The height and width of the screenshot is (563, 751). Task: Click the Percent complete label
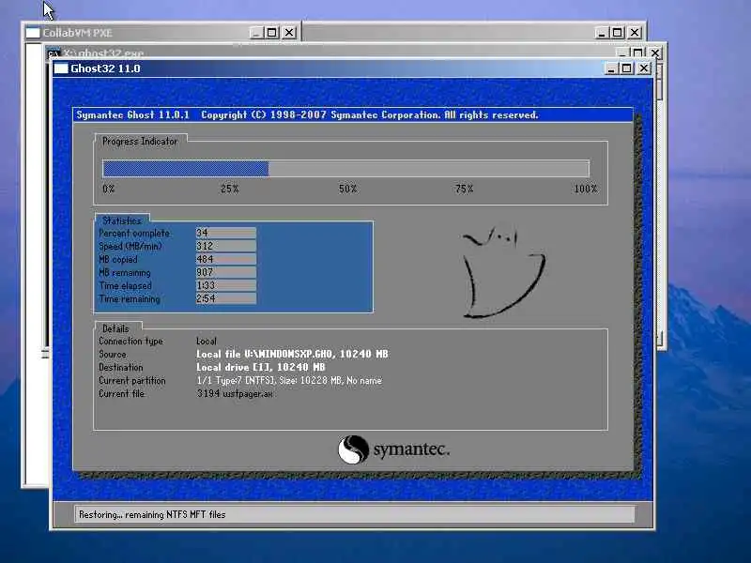tap(134, 233)
